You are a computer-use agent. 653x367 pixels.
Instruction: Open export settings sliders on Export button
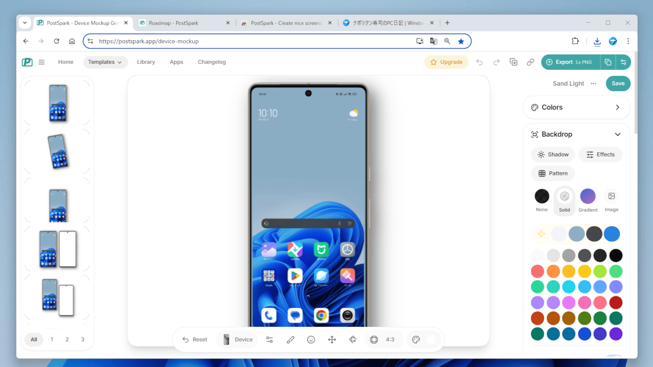pos(623,62)
